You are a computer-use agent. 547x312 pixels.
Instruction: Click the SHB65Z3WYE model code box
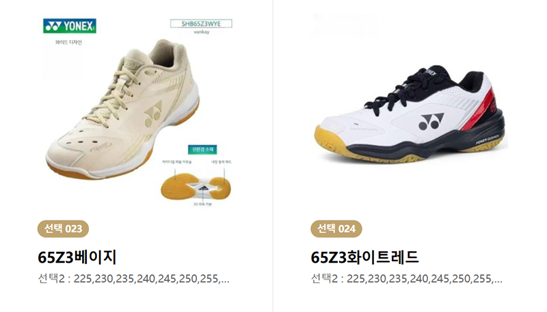click(201, 24)
